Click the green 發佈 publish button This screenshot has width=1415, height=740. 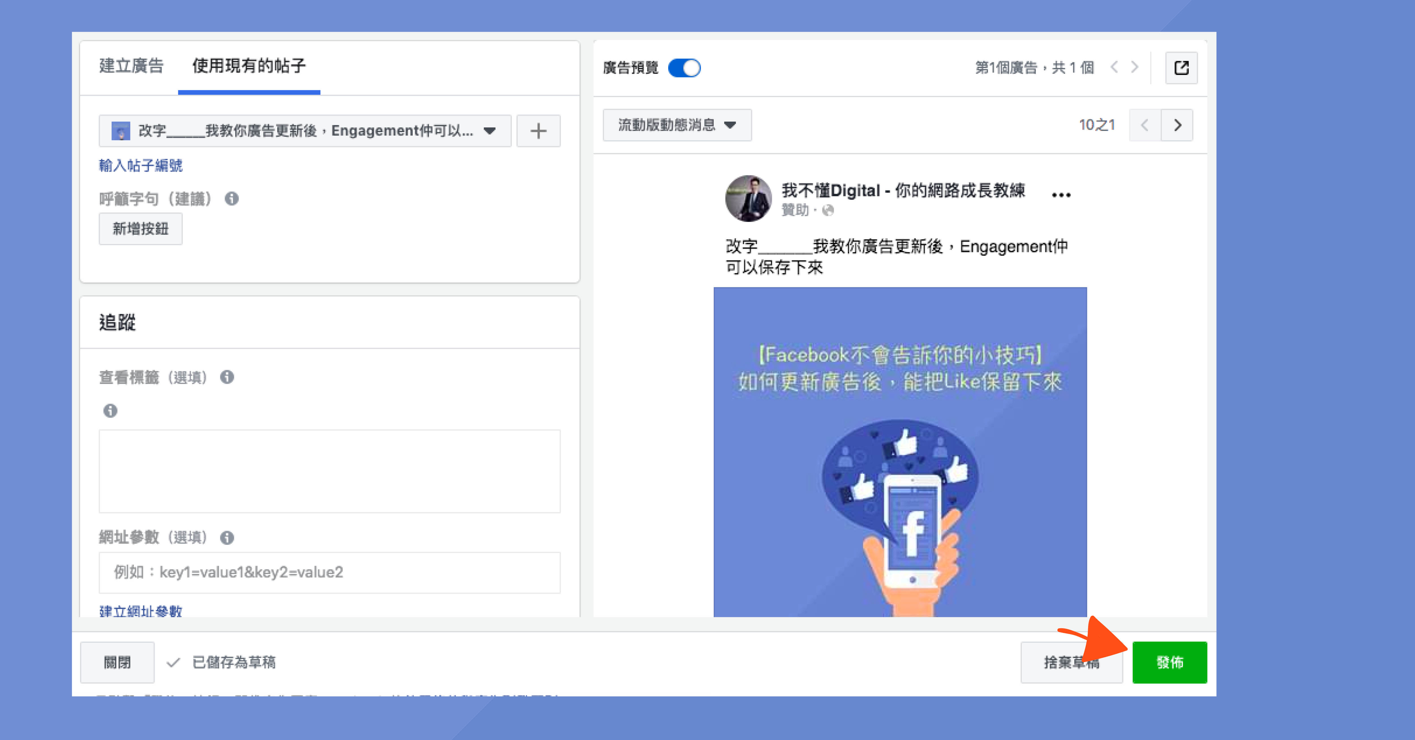(1170, 662)
